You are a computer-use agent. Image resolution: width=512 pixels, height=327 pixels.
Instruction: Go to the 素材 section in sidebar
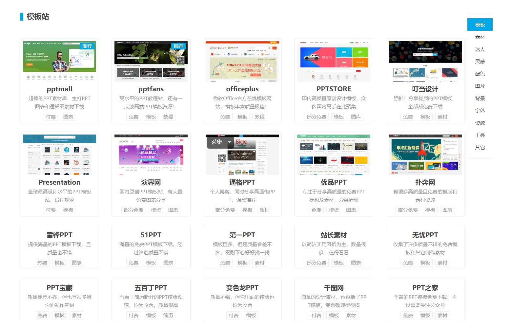pyautogui.click(x=480, y=37)
